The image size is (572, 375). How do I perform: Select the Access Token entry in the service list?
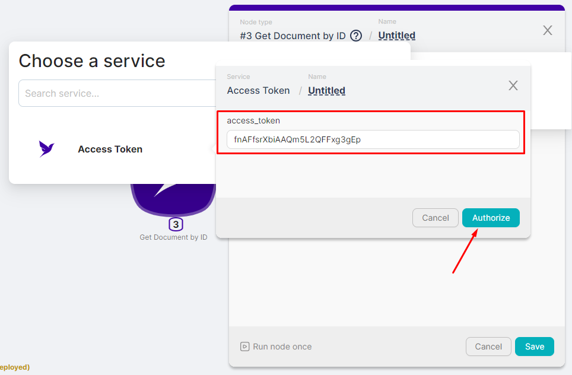[x=110, y=149]
